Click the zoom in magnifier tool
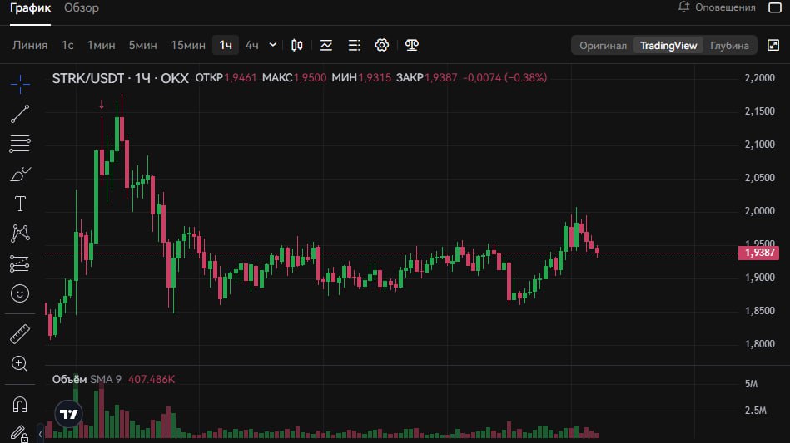Viewport: 790px width, 443px height. (x=19, y=363)
